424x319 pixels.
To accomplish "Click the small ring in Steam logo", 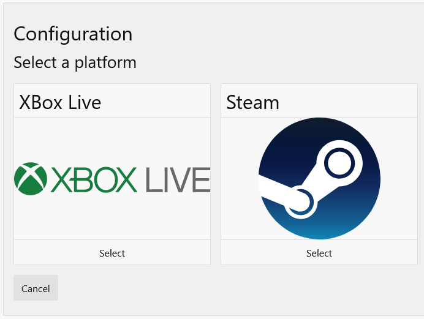I will pyautogui.click(x=300, y=201).
